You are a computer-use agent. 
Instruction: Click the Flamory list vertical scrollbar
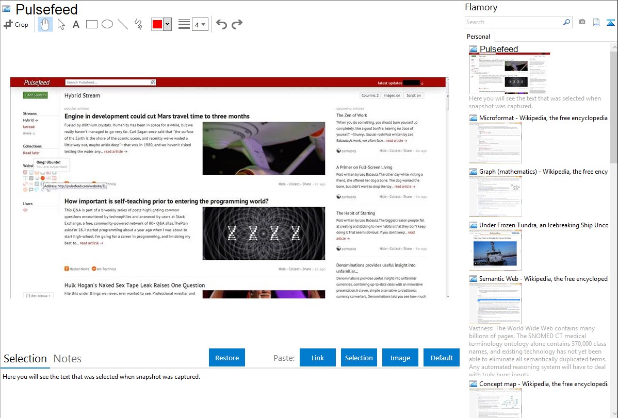(x=614, y=106)
